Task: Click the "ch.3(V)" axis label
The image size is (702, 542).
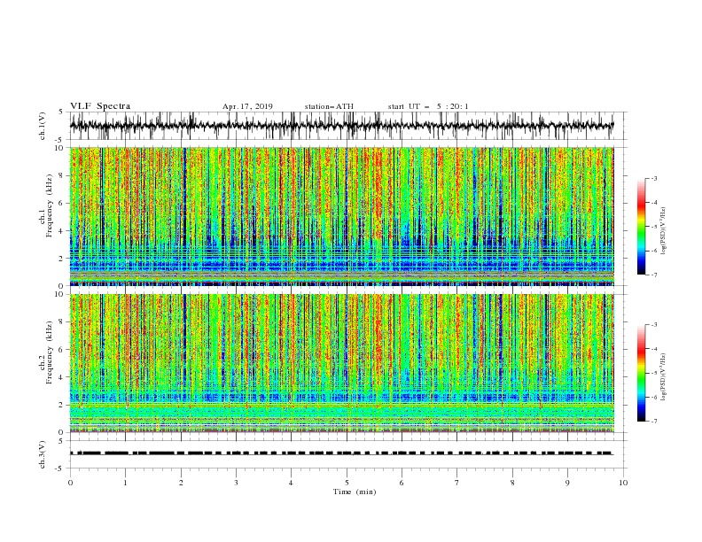Action: point(43,454)
